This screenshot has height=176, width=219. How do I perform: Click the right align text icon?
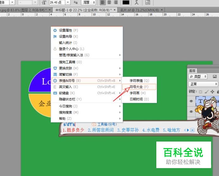116,3
